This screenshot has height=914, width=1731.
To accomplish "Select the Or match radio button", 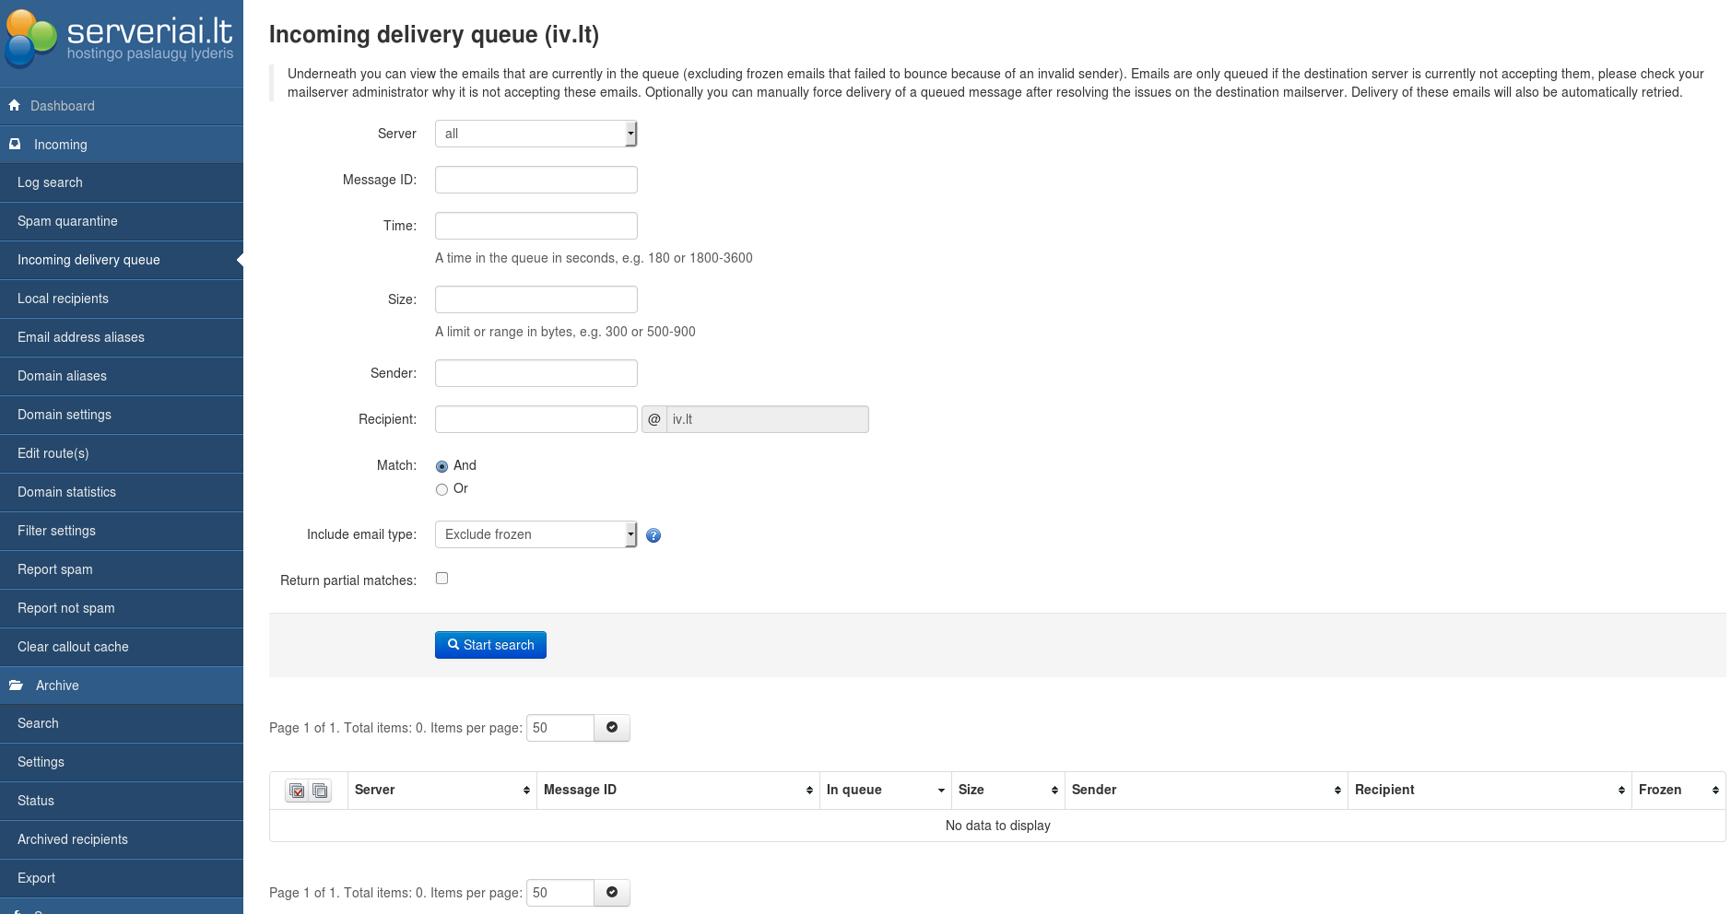I will (x=442, y=489).
